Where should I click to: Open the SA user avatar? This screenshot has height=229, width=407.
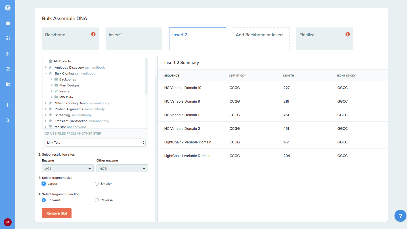(8, 222)
